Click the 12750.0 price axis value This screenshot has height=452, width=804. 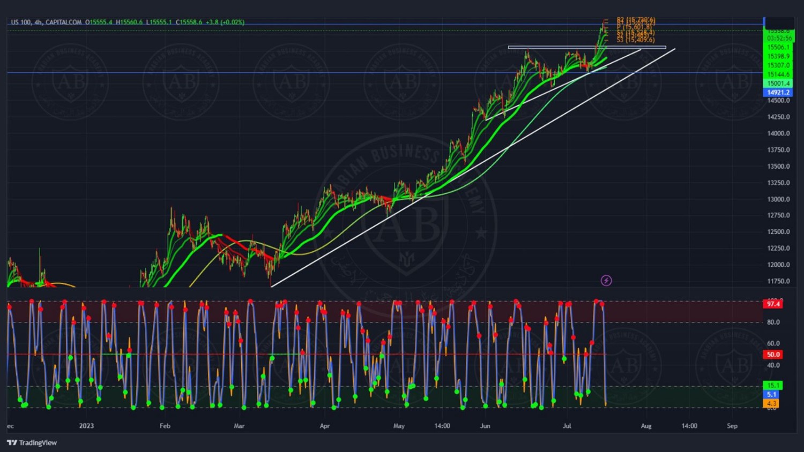(x=779, y=215)
